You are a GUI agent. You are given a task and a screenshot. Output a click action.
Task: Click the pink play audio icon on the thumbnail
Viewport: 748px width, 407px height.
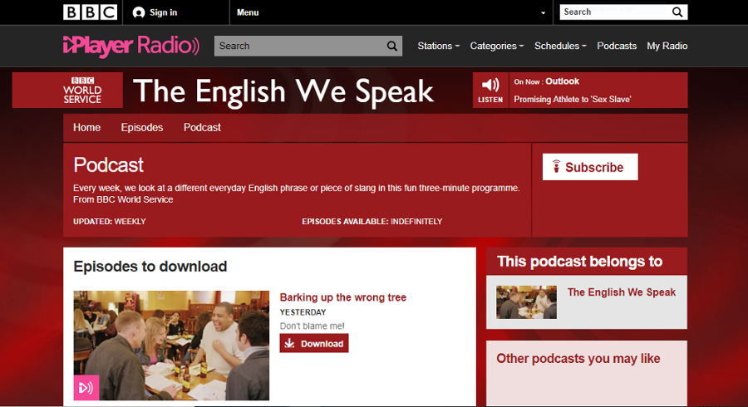click(x=86, y=387)
